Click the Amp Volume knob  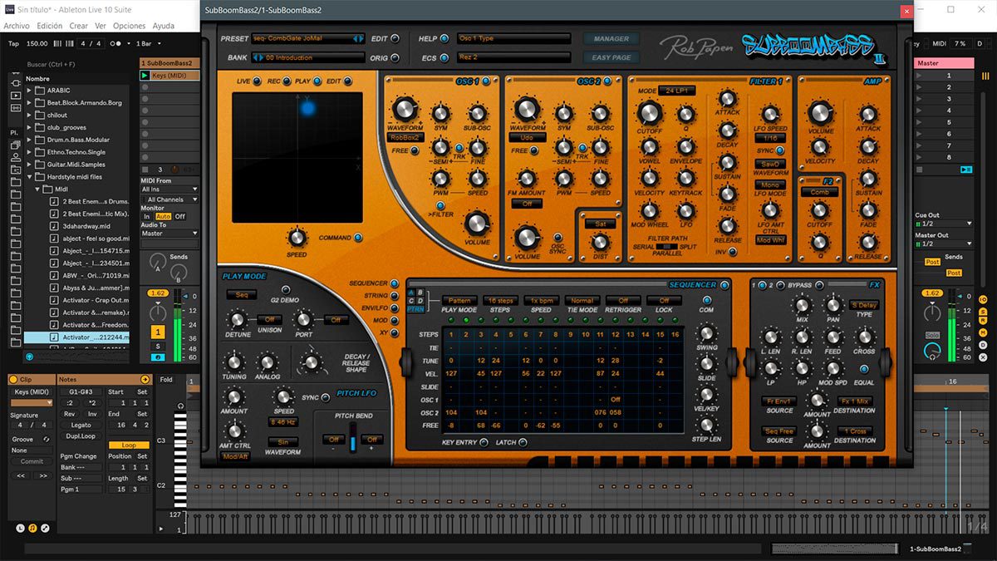pos(820,113)
